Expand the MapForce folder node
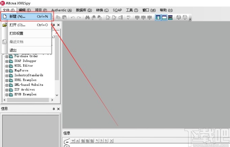This screenshot has width=230, height=147. [7, 71]
